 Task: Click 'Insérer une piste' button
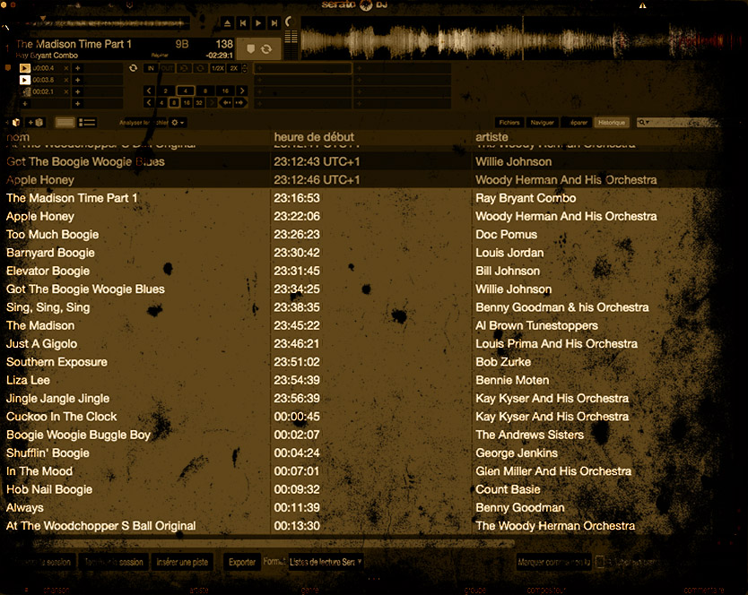tap(182, 562)
